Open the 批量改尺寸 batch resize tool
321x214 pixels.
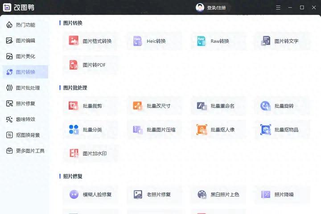[154, 106]
